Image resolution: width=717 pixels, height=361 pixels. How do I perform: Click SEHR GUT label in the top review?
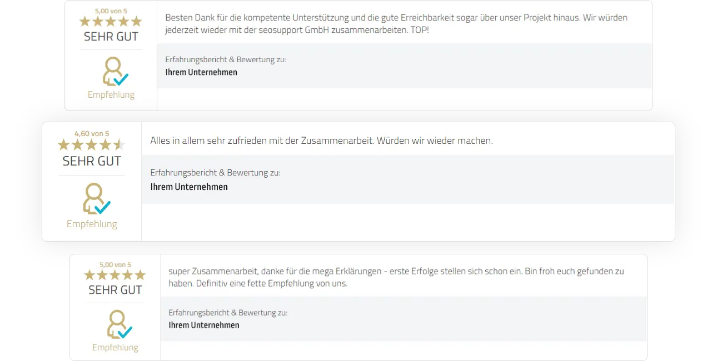(111, 37)
